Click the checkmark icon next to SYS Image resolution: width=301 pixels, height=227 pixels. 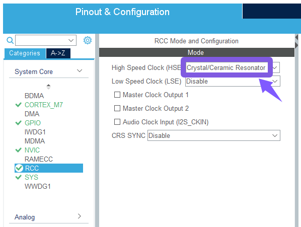tap(19, 177)
